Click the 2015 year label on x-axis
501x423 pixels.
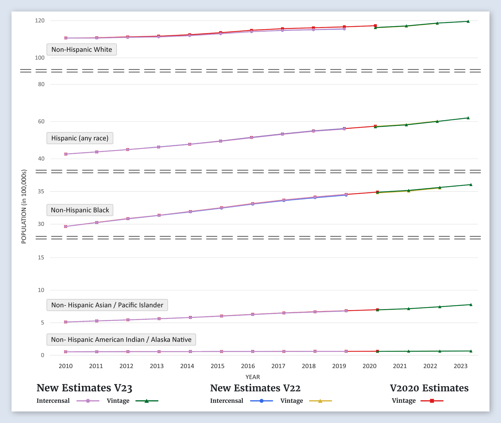[x=217, y=366]
